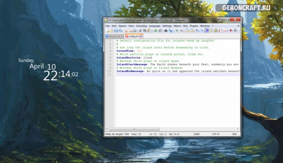The image size is (283, 163).
Task: Toggle synchronize vertical scrolling icon
Action: (187, 31)
